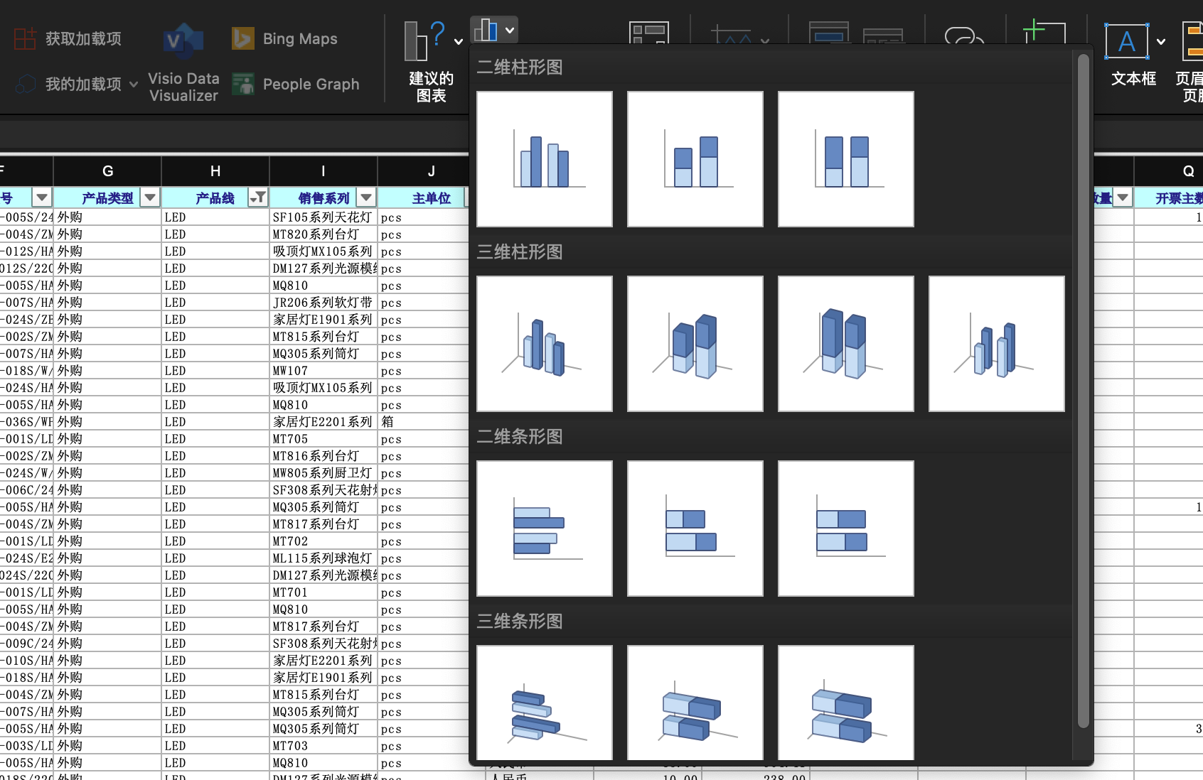Image resolution: width=1203 pixels, height=780 pixels.
Task: Open the Visio Data Visualizer add-in
Action: pos(183,64)
